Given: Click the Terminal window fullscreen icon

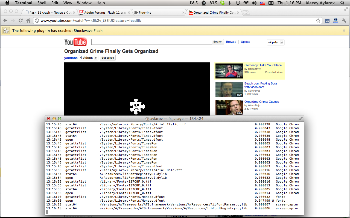Looking at the screenshot, I should coord(301,119).
